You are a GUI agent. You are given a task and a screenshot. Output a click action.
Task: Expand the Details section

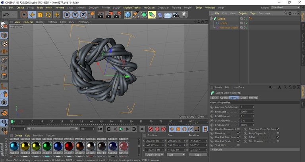[x=213, y=150]
